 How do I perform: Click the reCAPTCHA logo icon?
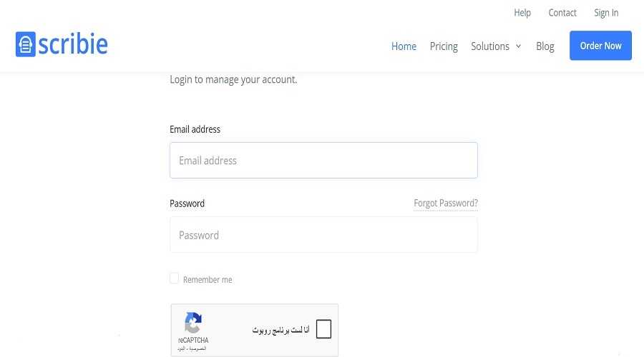tap(192, 323)
